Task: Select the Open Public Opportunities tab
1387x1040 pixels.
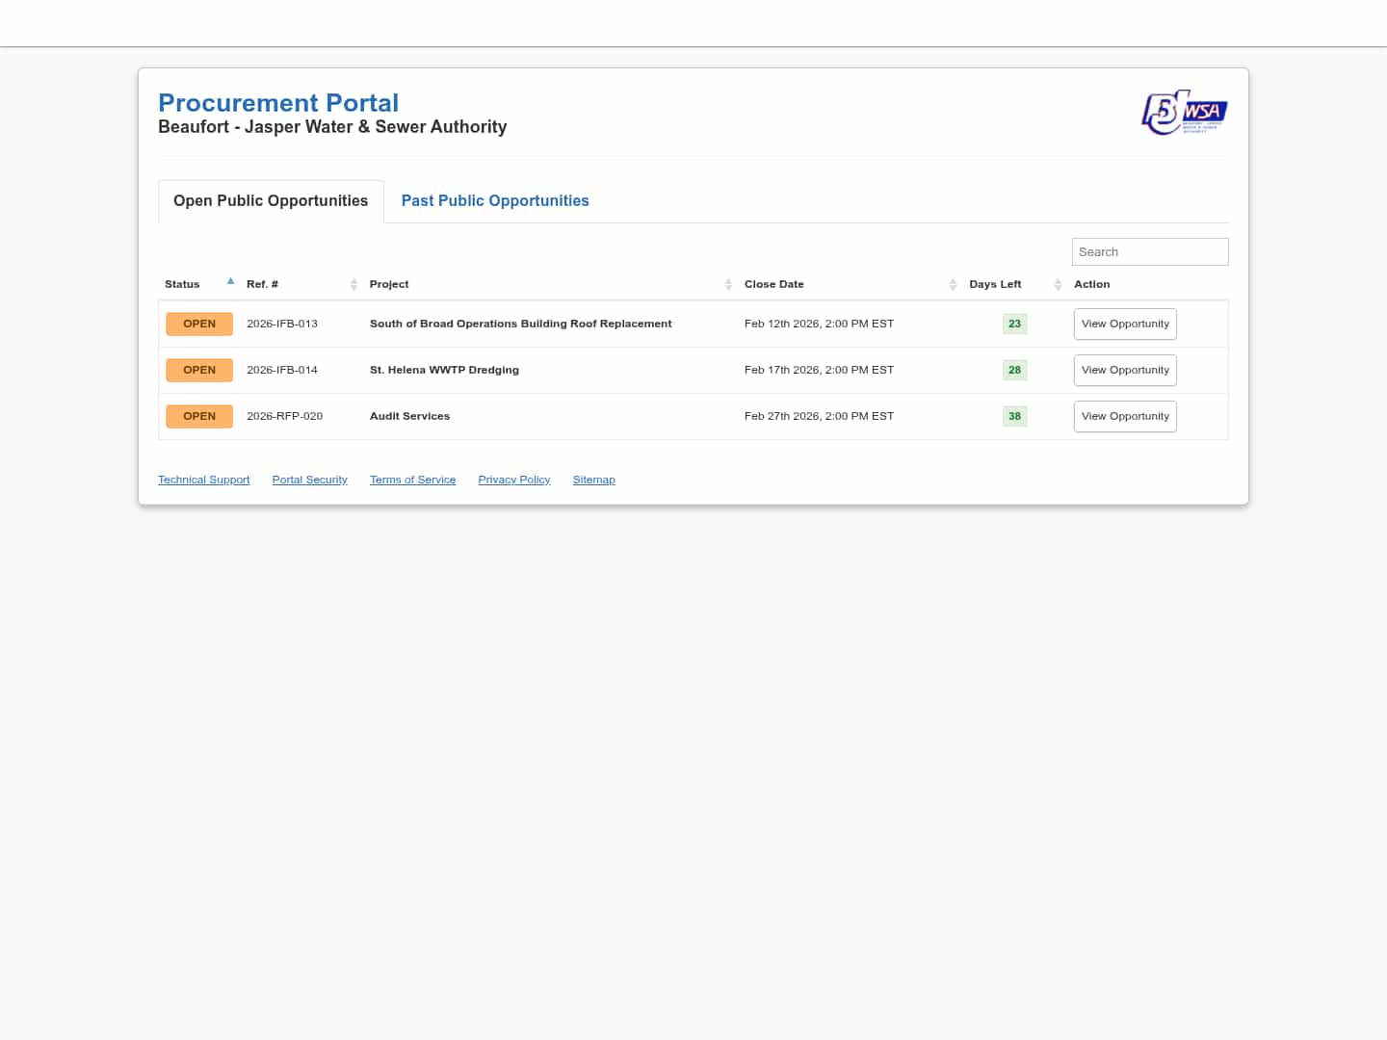Action: point(271,200)
